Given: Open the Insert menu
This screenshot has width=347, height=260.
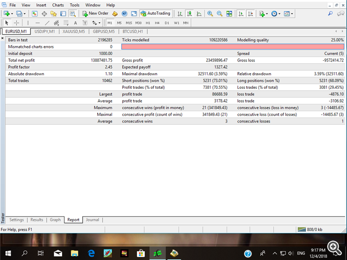Looking at the screenshot, I should (x=41, y=5).
